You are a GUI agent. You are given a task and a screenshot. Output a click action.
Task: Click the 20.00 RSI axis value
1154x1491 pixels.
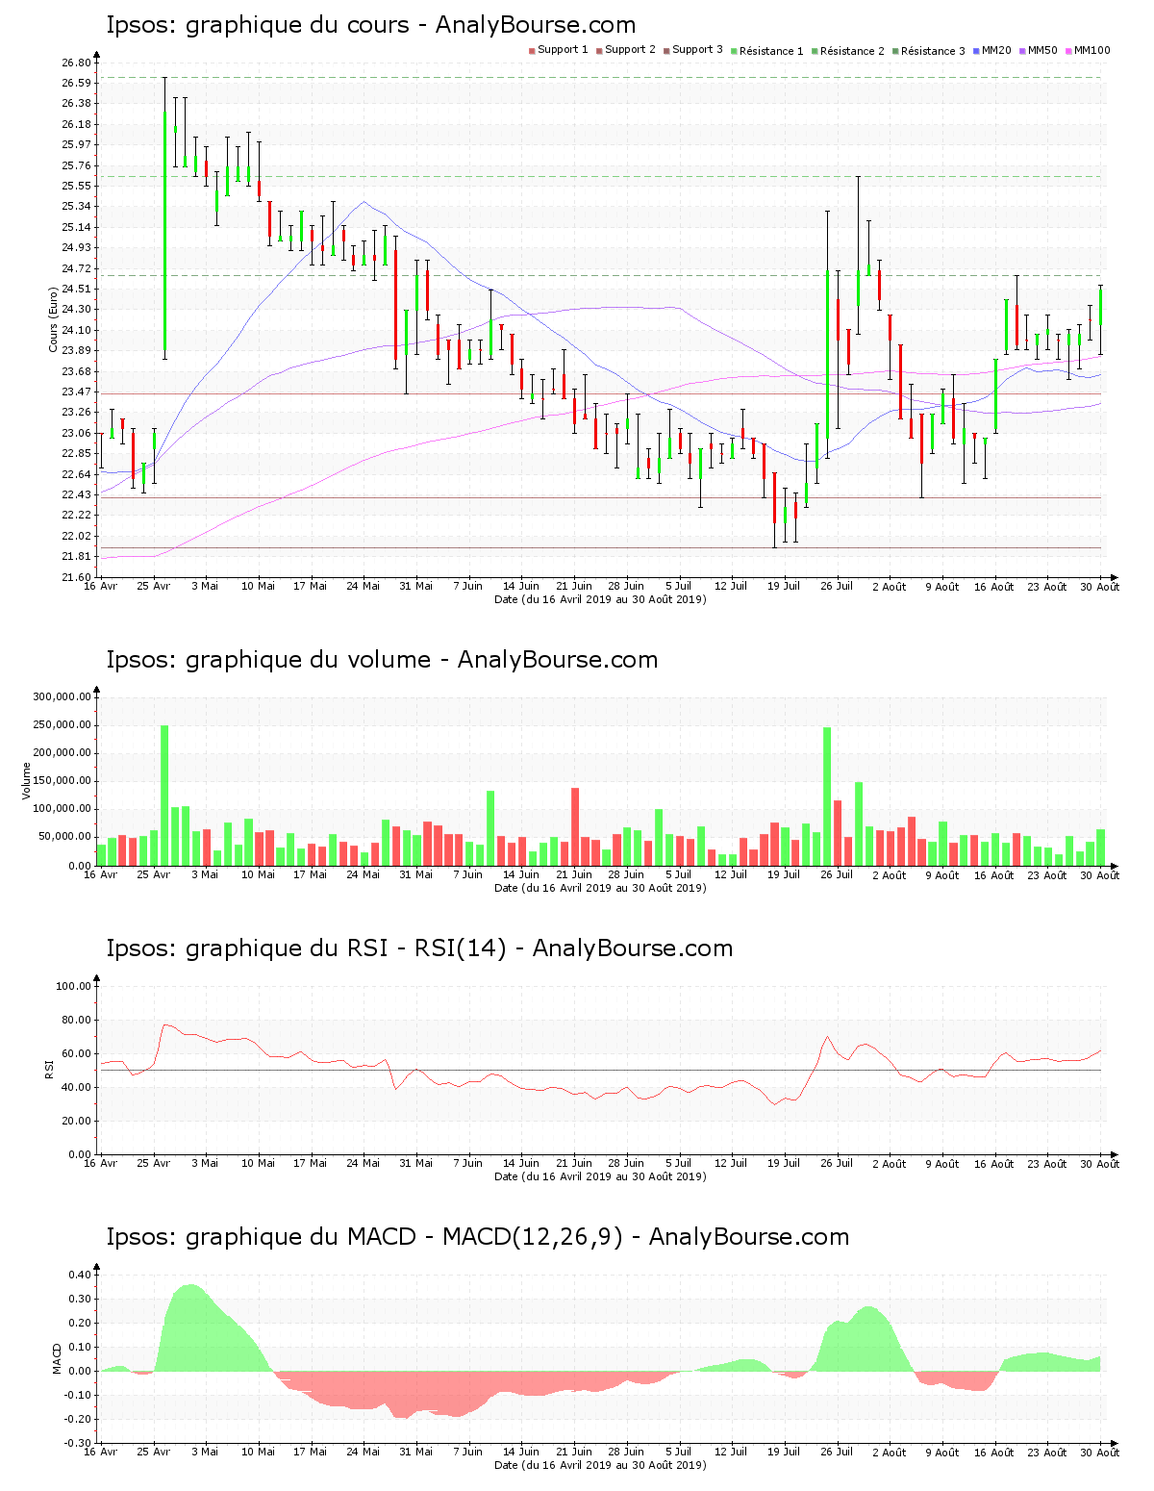[x=76, y=1121]
